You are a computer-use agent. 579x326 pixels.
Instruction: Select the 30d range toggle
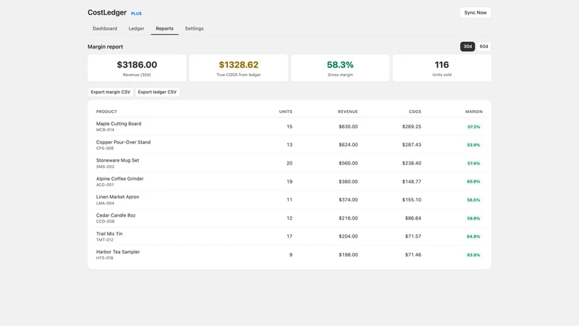coord(468,46)
